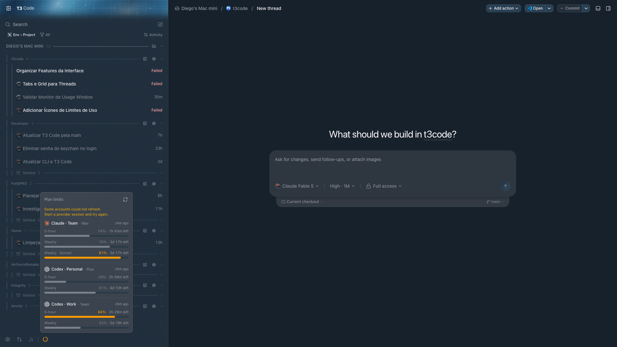Refresh the Plan limits panel

coord(125,200)
